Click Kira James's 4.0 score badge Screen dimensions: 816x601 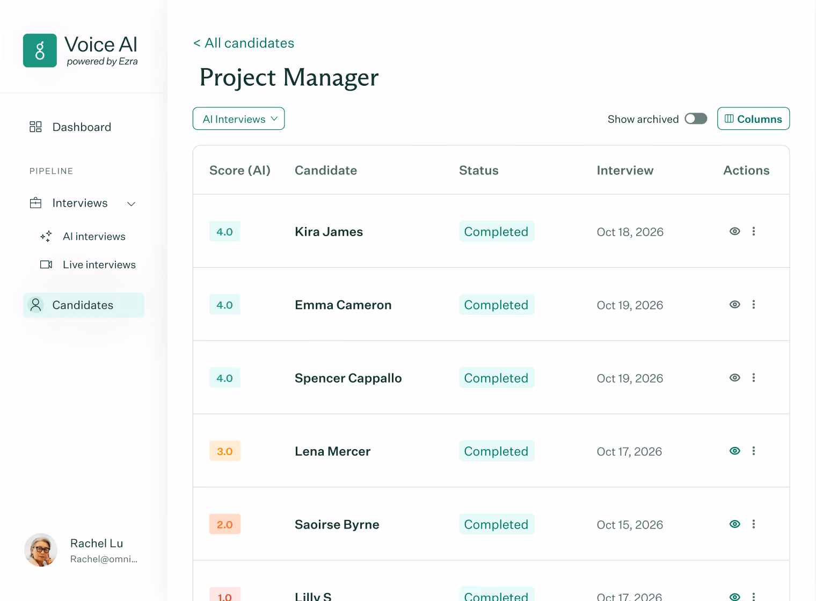pos(224,232)
